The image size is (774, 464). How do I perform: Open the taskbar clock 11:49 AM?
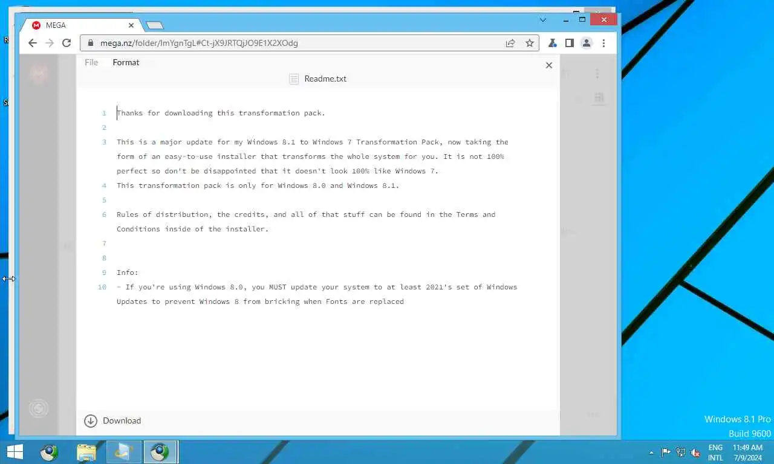pyautogui.click(x=747, y=453)
